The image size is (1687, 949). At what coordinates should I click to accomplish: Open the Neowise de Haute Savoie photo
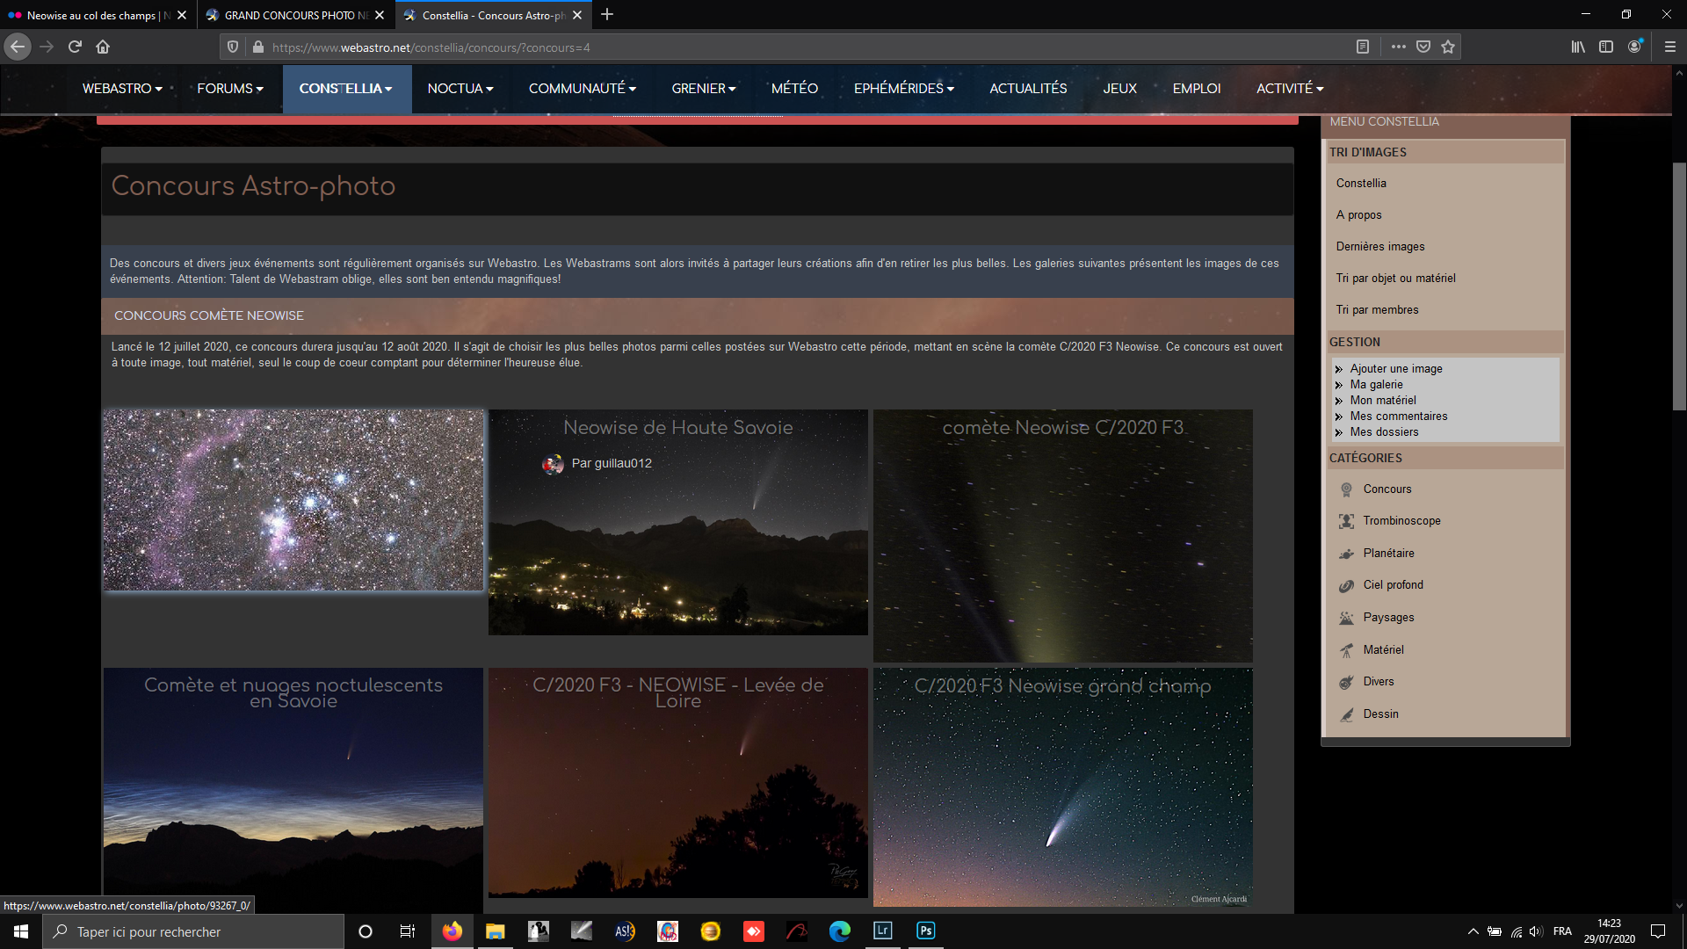coord(677,536)
